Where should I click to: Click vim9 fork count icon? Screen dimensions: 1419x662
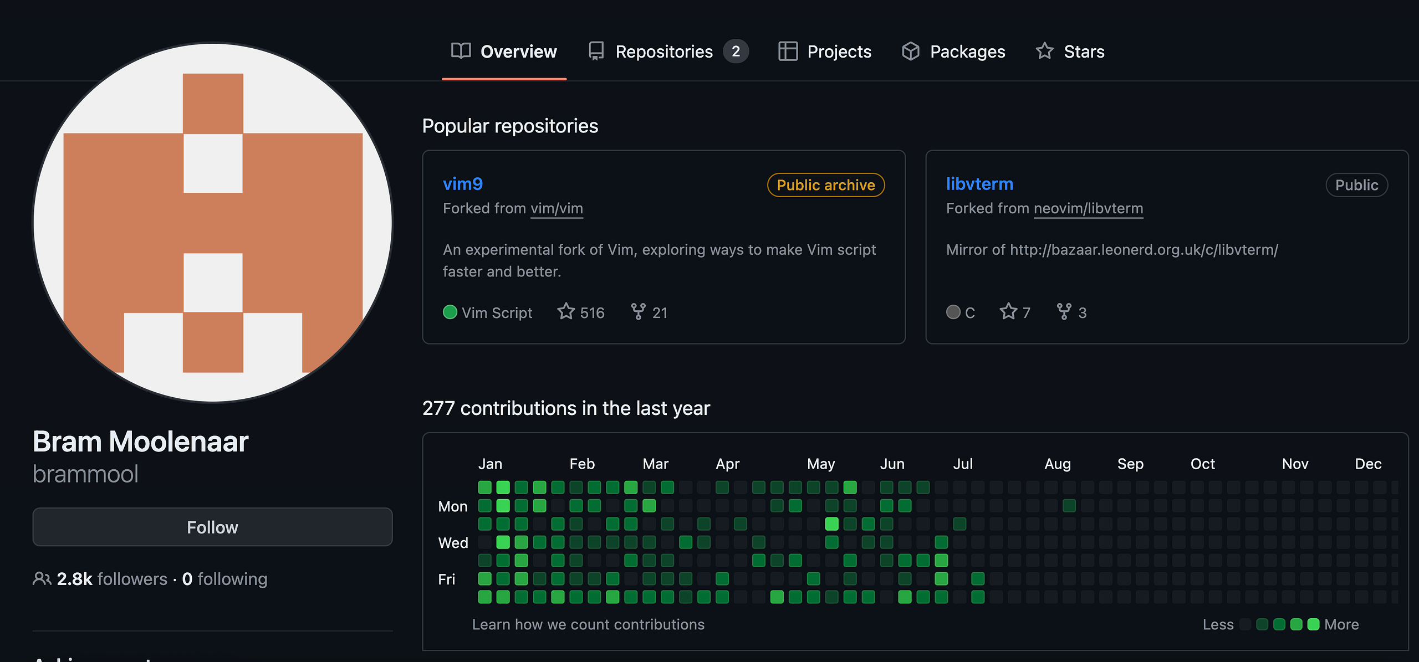(x=638, y=312)
